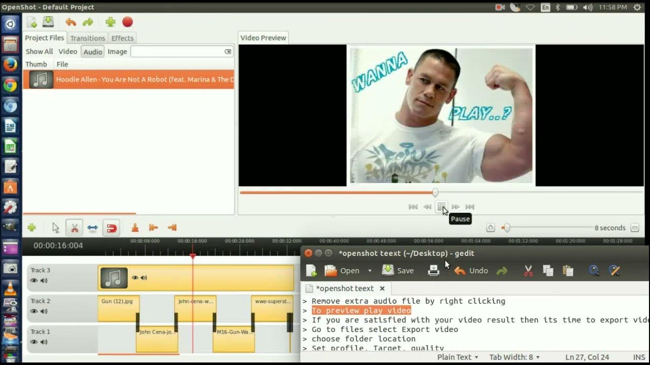This screenshot has height=365, width=650.
Task: Jump to previous marker
Action: click(153, 228)
